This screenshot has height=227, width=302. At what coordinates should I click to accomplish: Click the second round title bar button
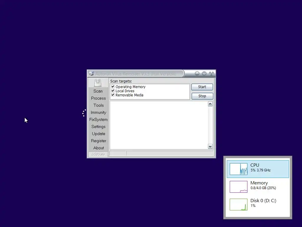[204, 74]
